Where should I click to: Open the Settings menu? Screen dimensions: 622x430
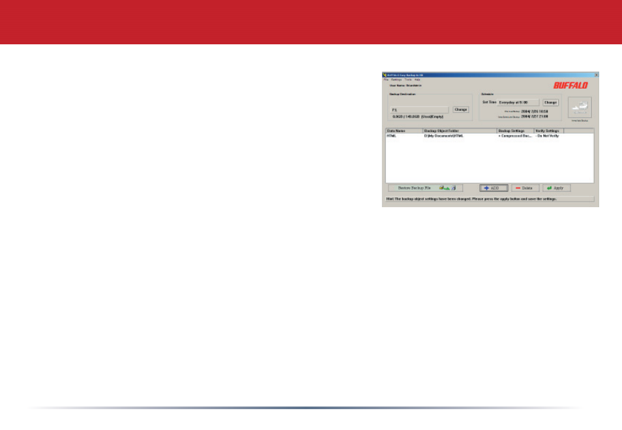[396, 79]
